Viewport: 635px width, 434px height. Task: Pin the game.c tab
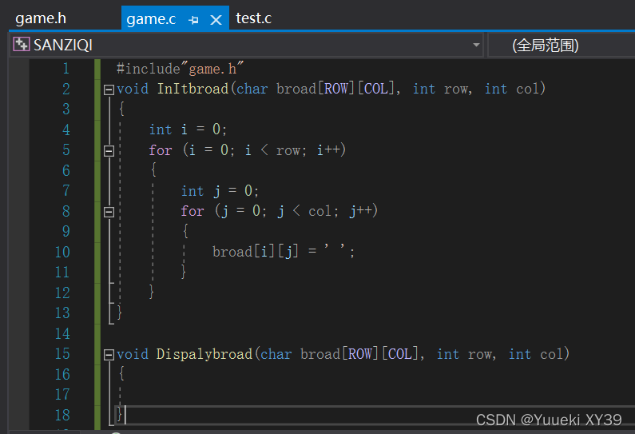coord(193,19)
